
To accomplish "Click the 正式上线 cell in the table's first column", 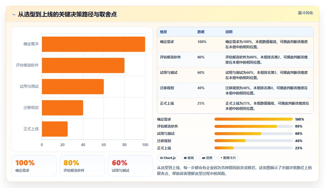I will (167, 103).
